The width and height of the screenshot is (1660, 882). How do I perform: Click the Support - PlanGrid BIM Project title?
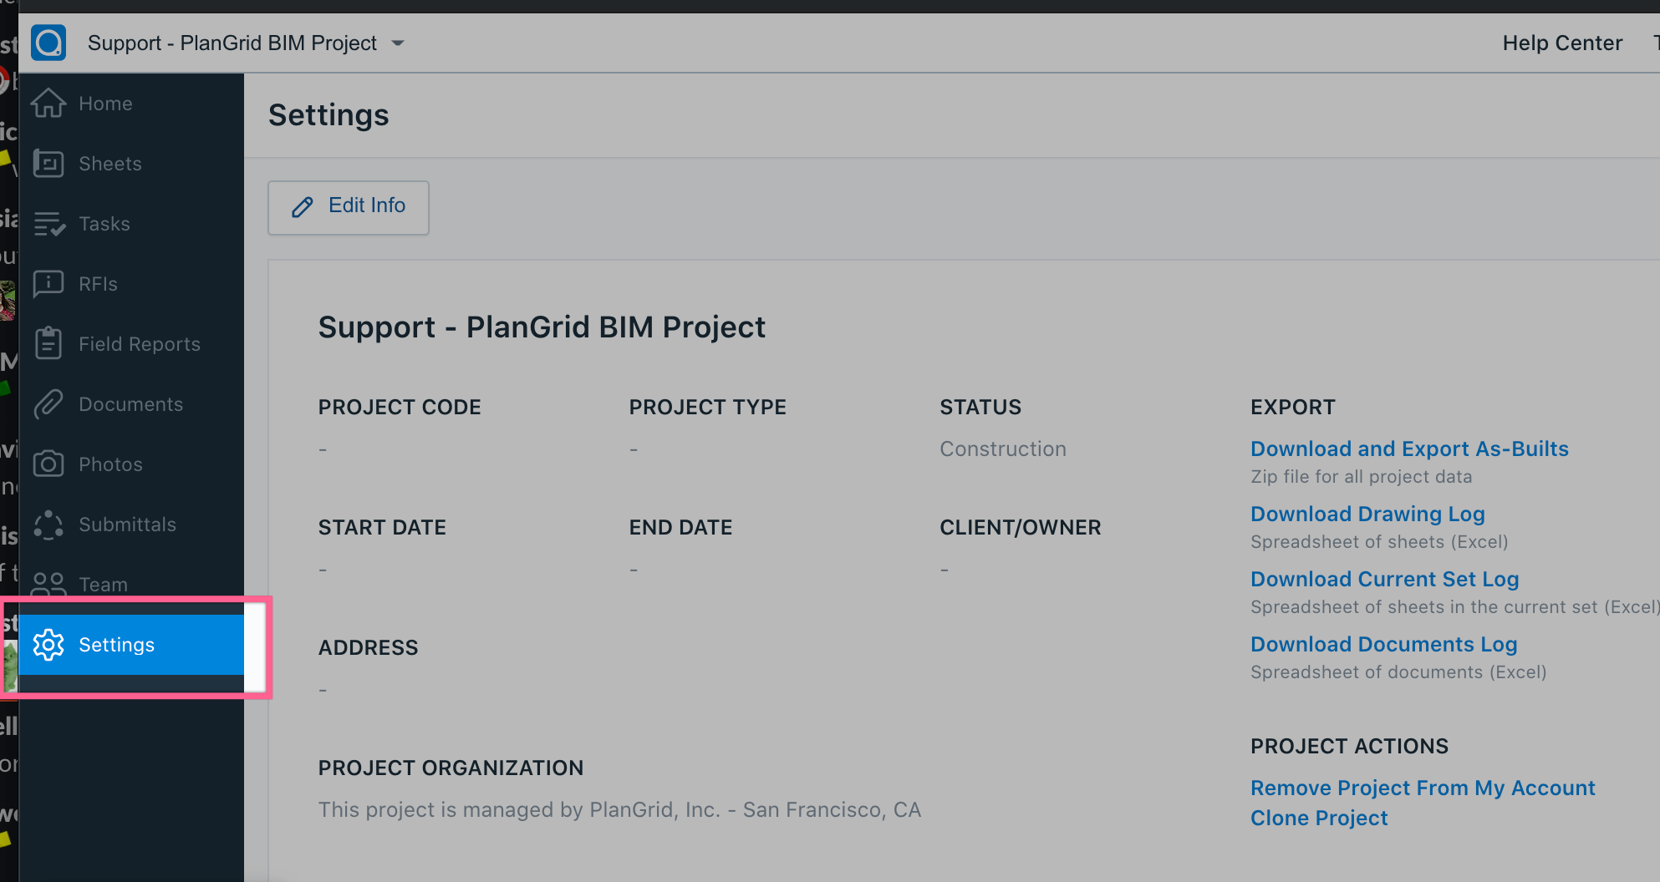(542, 327)
